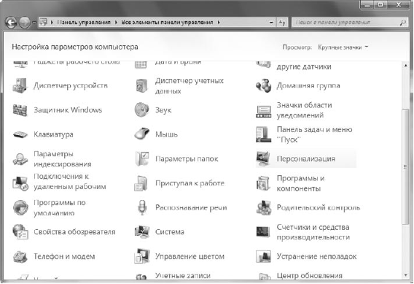Screen dimensions: 414x284
Task: Click the Folder Options icon (Параметры папок)
Action: pyautogui.click(x=142, y=158)
